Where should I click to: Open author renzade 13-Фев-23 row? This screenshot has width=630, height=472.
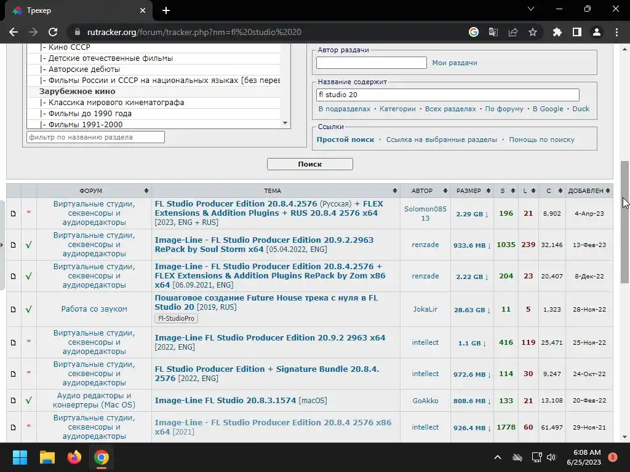click(425, 245)
